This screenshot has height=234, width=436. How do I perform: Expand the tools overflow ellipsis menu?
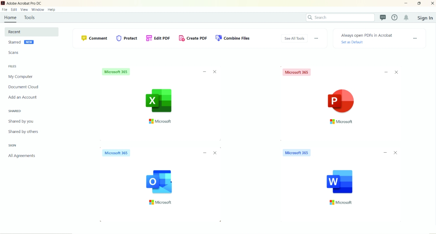click(316, 38)
